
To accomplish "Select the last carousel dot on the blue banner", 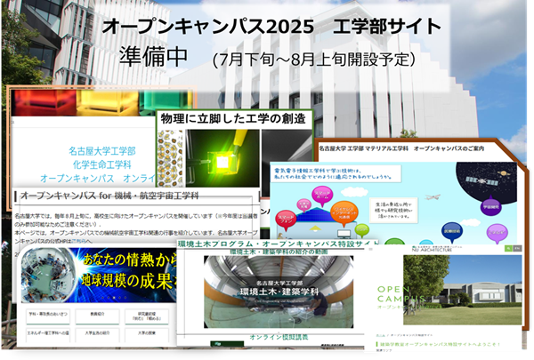I will point(125,298).
